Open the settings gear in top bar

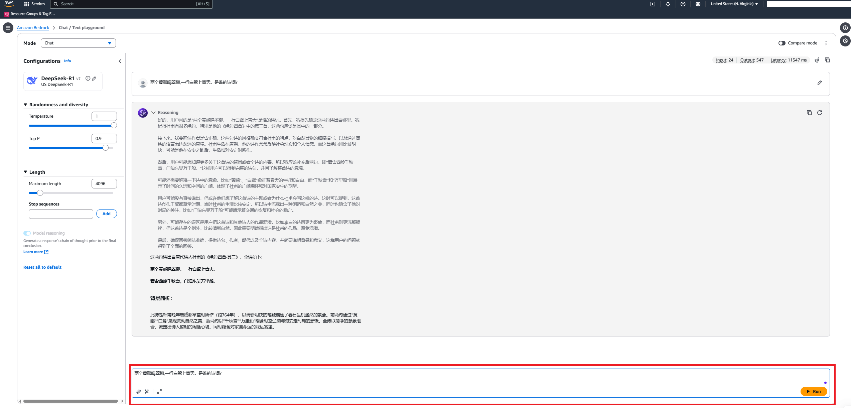[x=698, y=4]
